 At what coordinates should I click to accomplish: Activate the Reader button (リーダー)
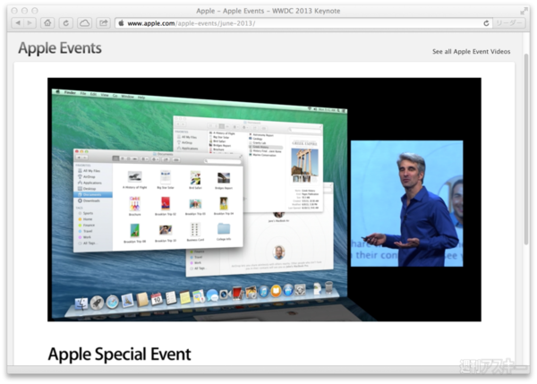[x=508, y=23]
